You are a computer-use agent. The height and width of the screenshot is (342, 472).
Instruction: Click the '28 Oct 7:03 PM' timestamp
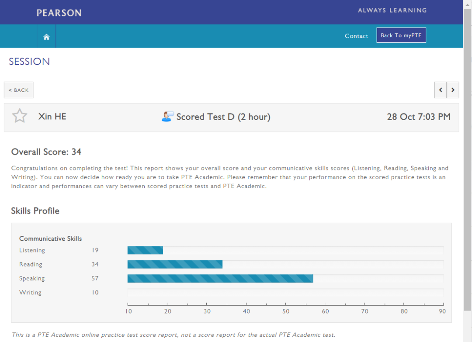click(419, 117)
